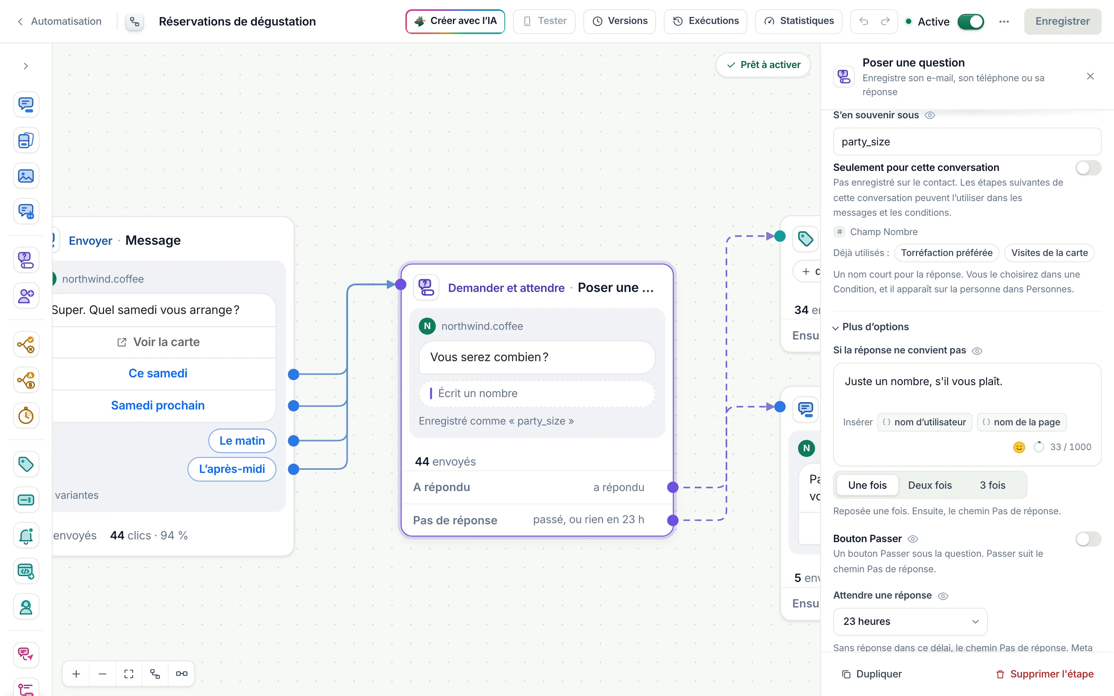Enable the Bouton Passer switch
Screen dimensions: 1114x696
coord(1088,539)
